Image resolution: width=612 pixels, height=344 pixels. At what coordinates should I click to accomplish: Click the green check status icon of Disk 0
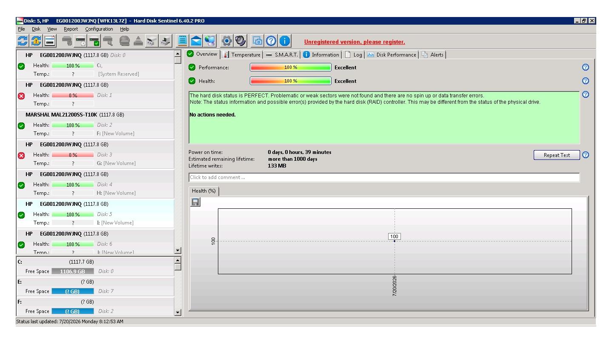pyautogui.click(x=21, y=66)
